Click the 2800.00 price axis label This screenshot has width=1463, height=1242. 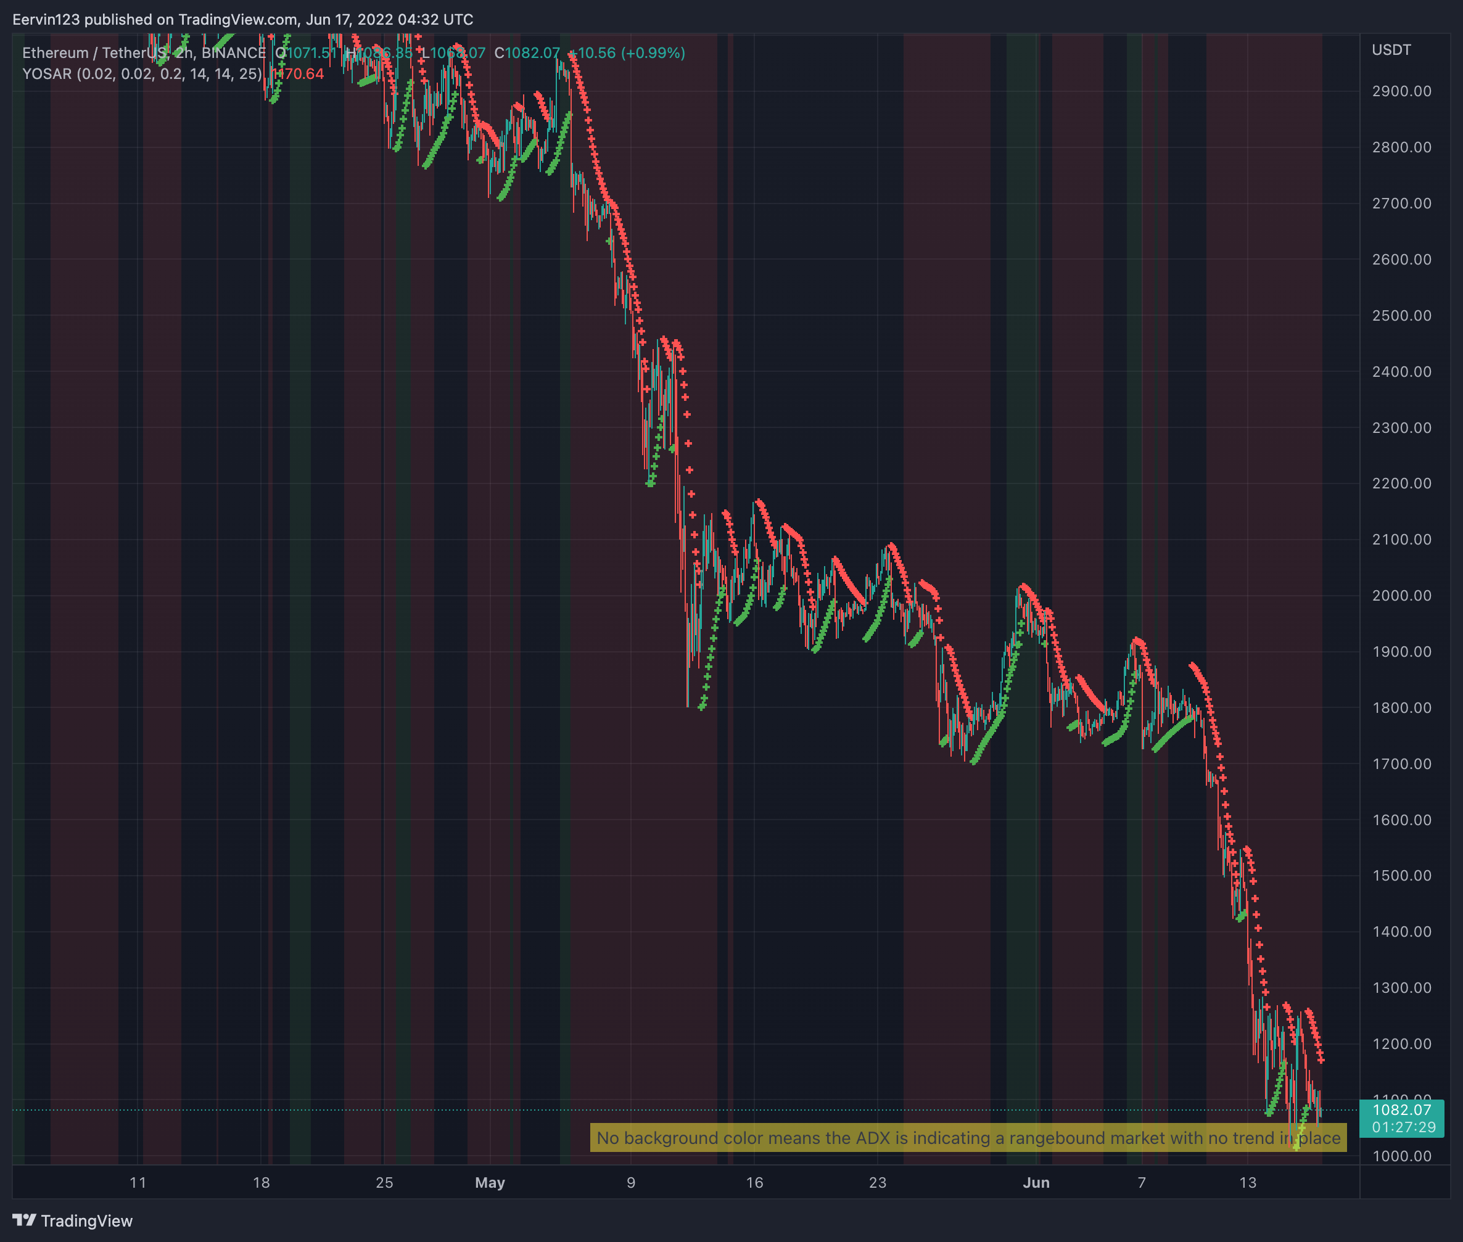coord(1401,147)
